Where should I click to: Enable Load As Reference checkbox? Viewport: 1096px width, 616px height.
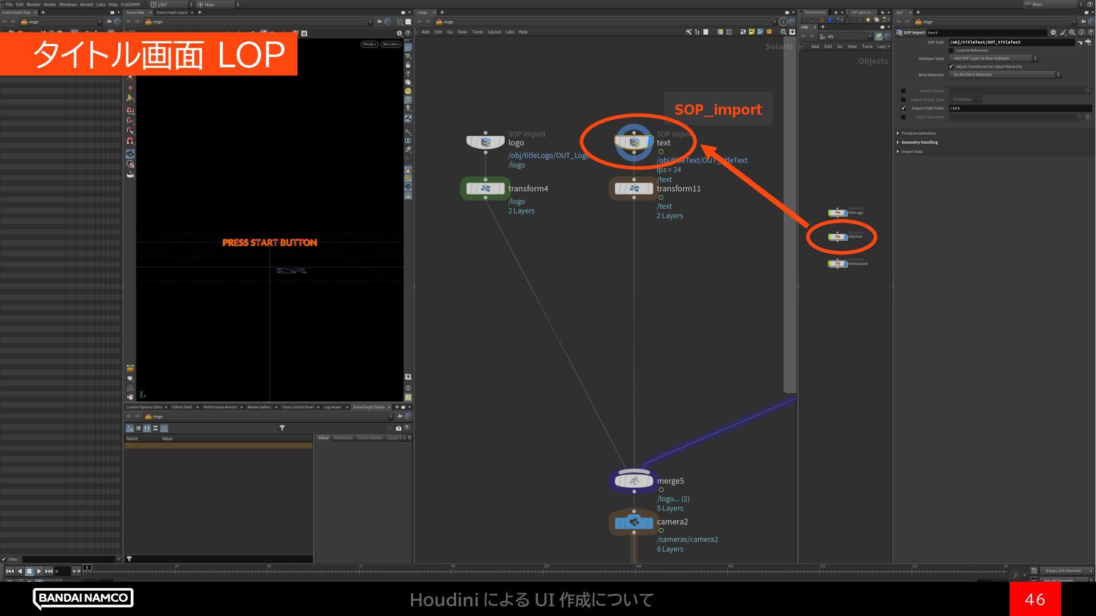point(952,50)
